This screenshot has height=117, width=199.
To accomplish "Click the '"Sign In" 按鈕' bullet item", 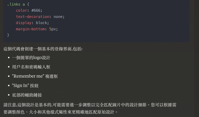I will click(x=25, y=85).
